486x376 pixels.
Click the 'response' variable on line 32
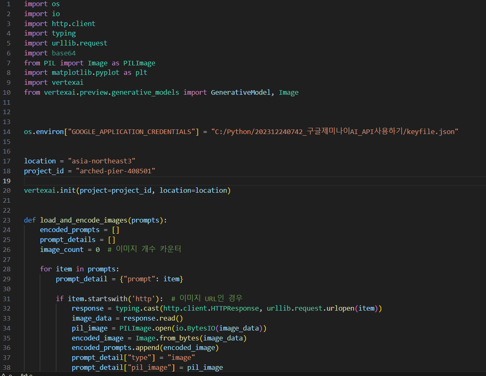(x=88, y=309)
